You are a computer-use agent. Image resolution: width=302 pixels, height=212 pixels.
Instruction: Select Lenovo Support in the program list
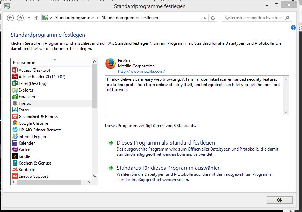click(x=51, y=176)
